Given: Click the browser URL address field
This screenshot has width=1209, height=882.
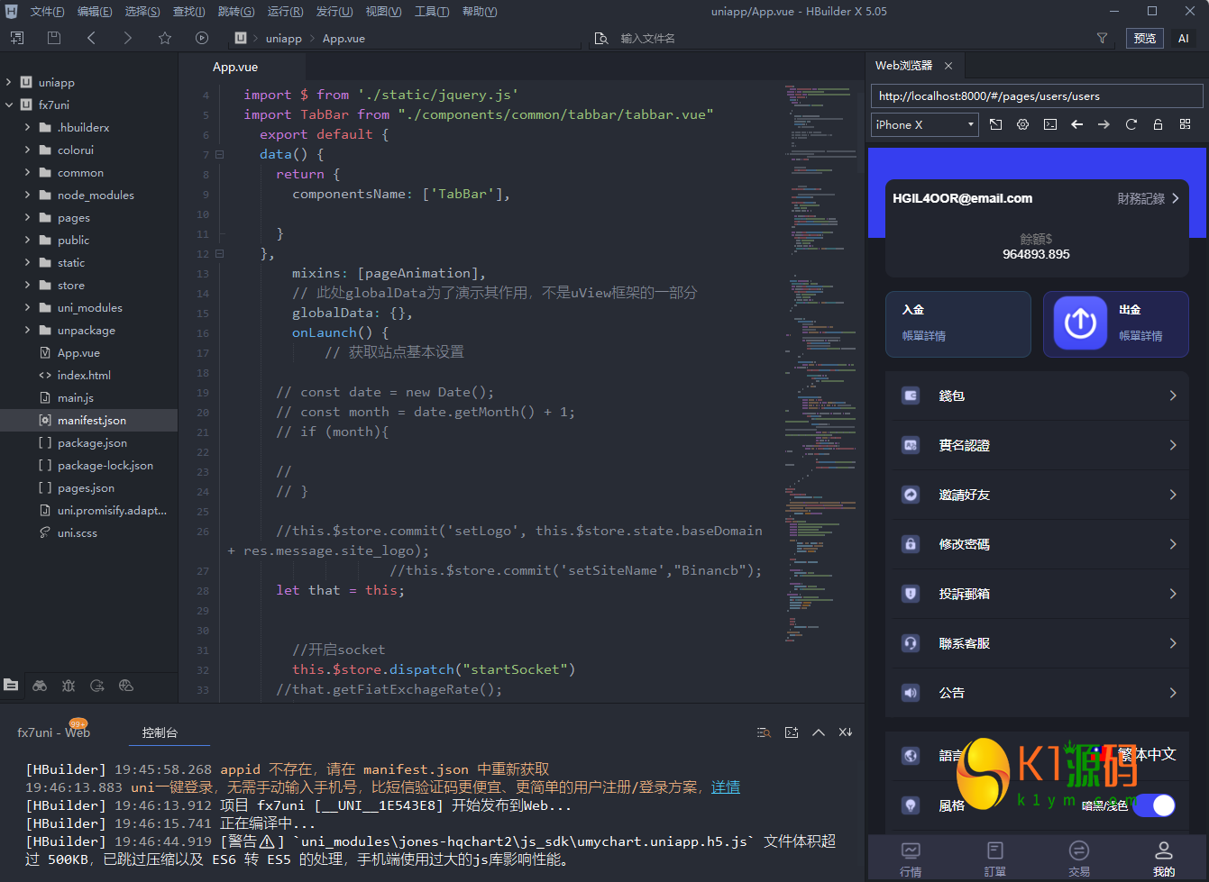Looking at the screenshot, I should (x=1036, y=96).
